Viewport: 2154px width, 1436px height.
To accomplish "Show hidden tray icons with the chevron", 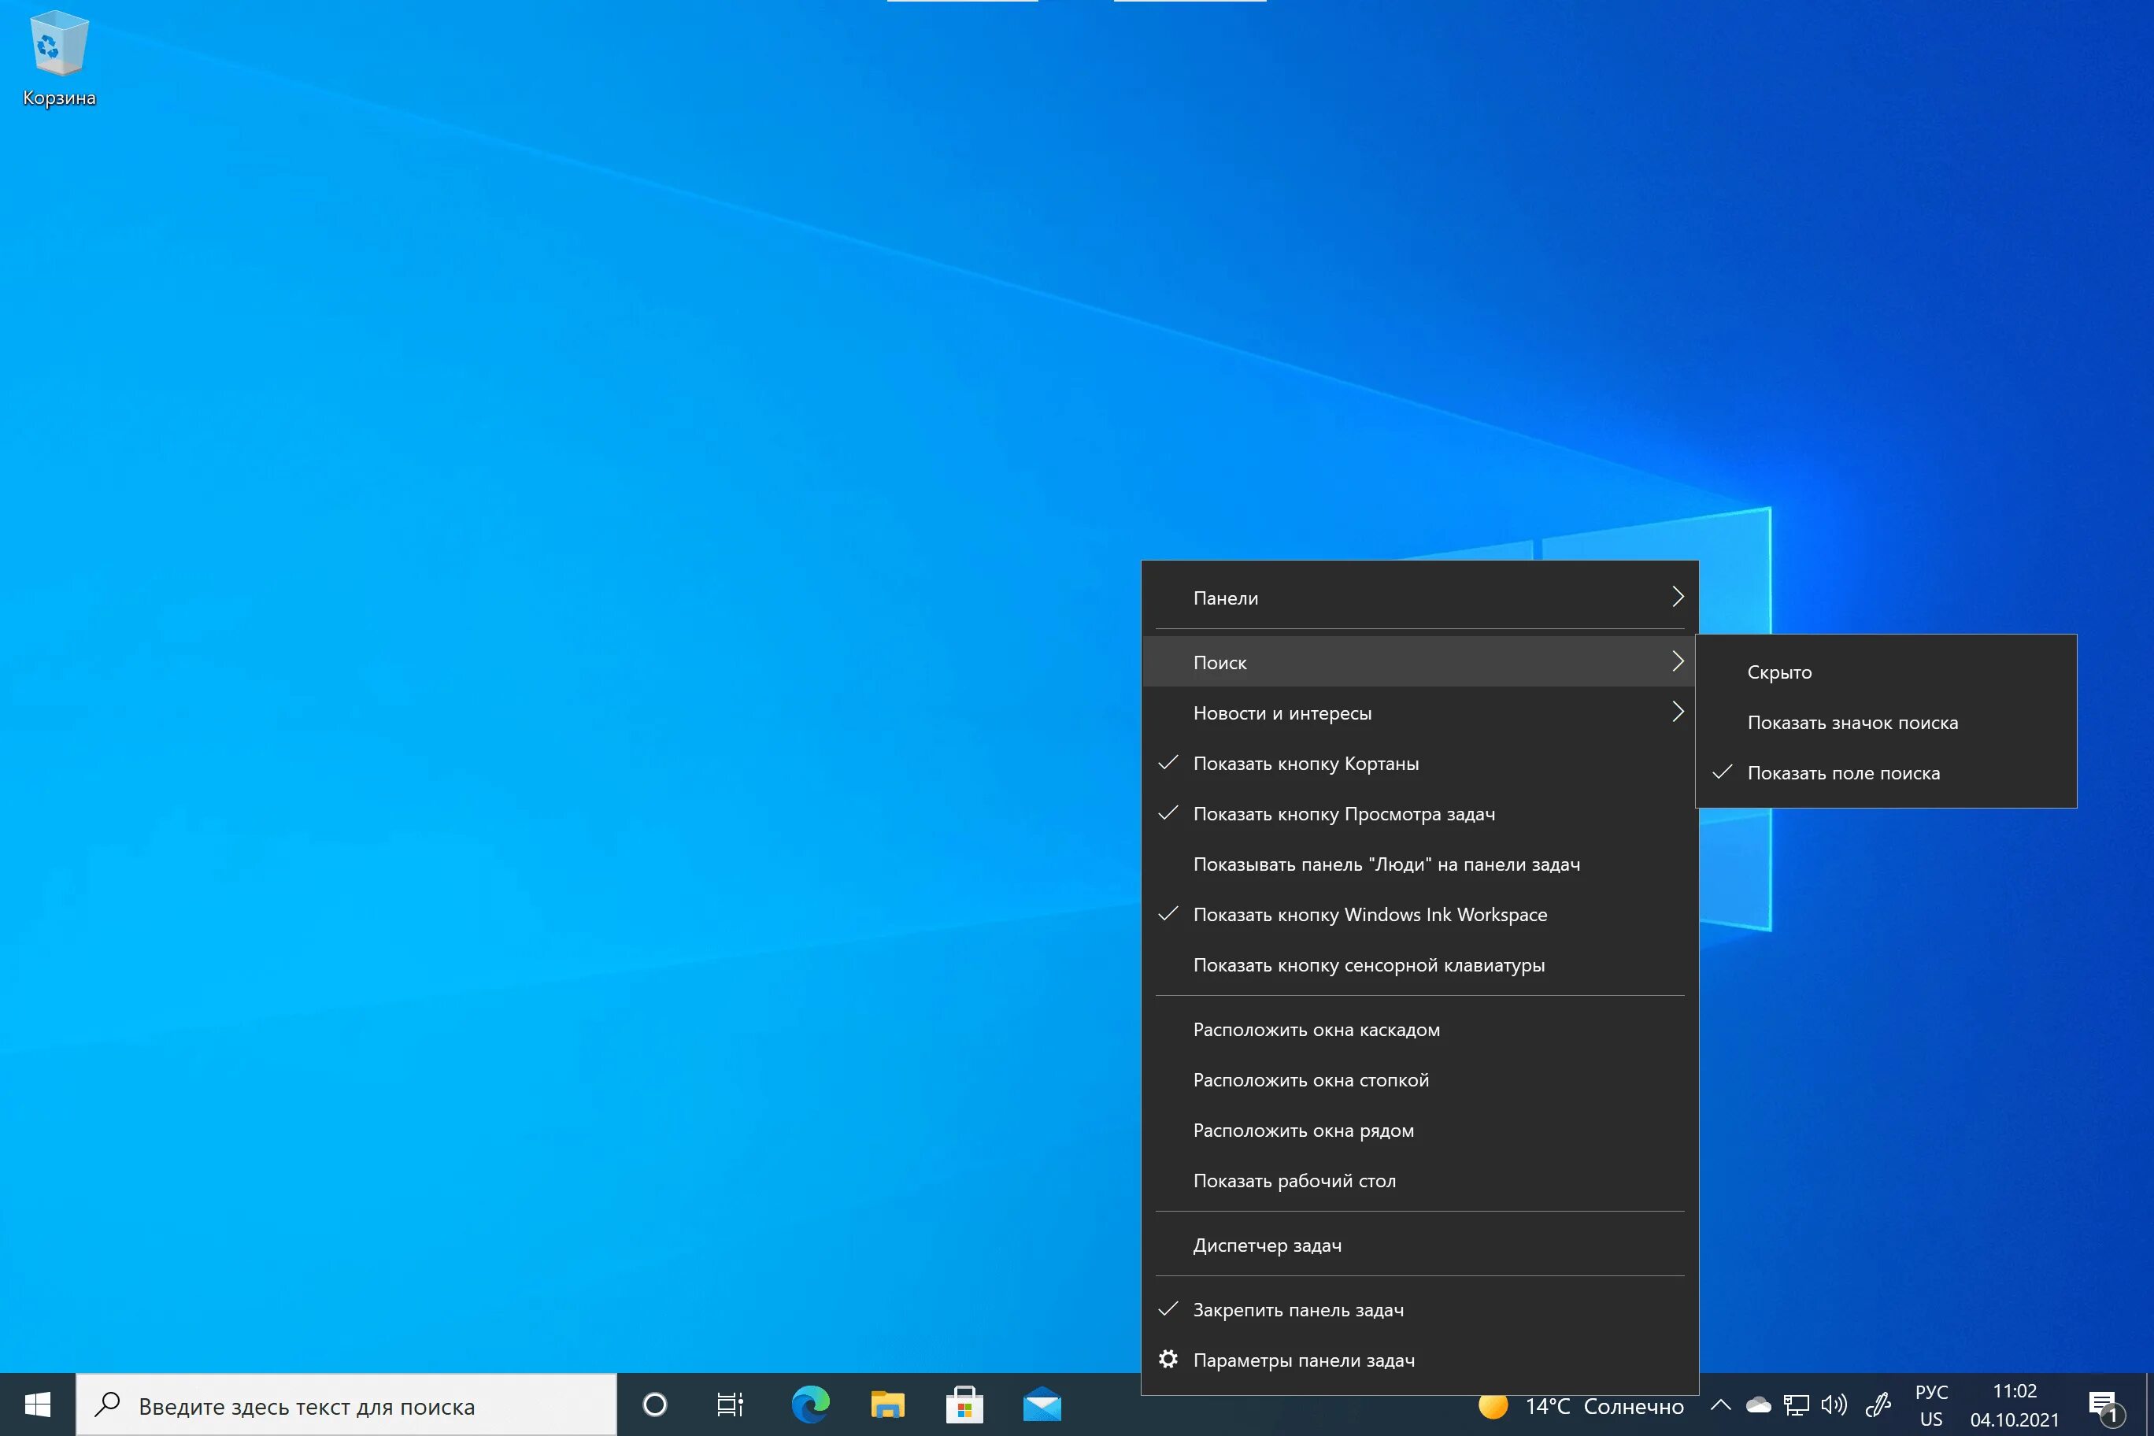I will tap(1720, 1405).
